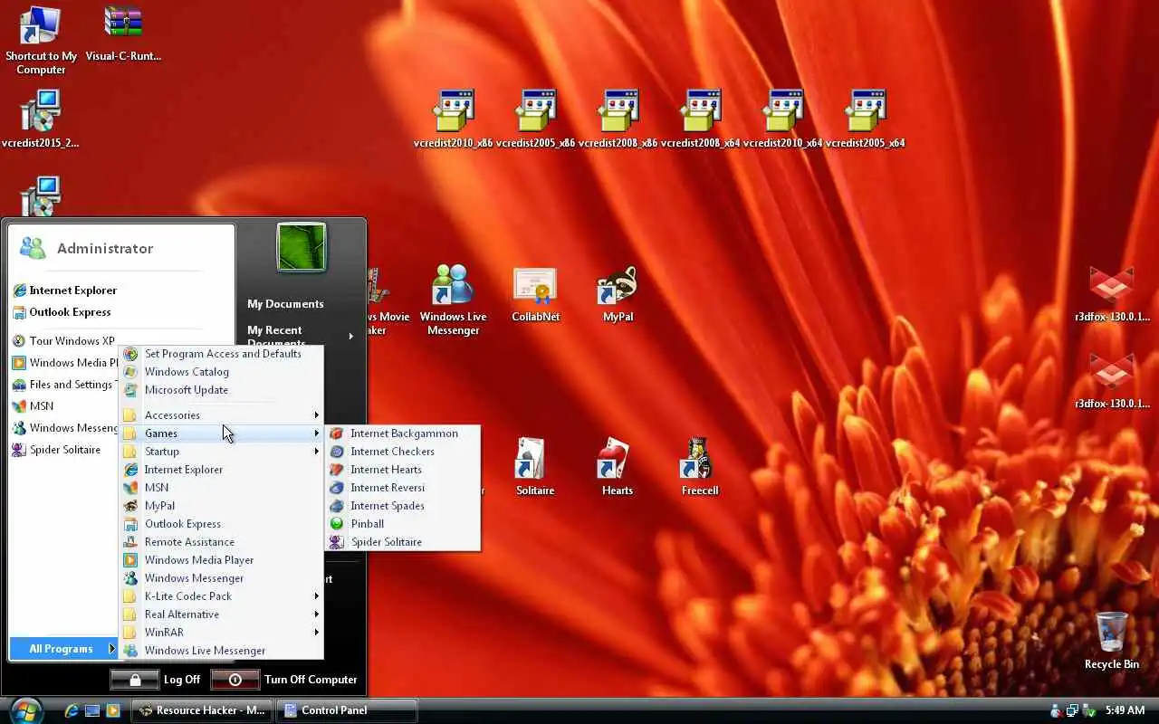Select vcredist2010_x86 desktop icon
Screen dimensions: 1159x724
coord(453,119)
